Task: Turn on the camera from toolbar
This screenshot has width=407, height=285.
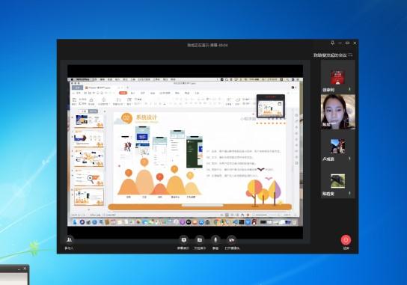Action: (x=231, y=240)
